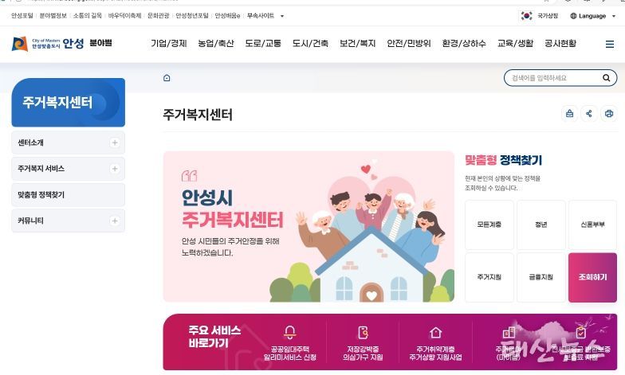Viewport: 625px width, 375px height.
Task: Open the 도시/건축 main menu
Action: click(x=310, y=43)
